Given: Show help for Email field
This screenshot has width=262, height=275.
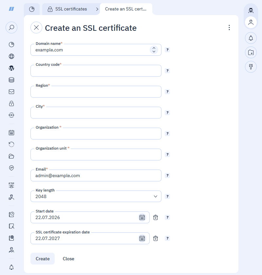Looking at the screenshot, I should pos(167,175).
